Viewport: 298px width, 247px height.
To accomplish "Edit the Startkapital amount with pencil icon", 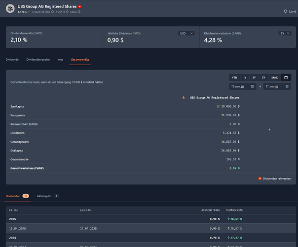I will pyautogui.click(x=218, y=106).
